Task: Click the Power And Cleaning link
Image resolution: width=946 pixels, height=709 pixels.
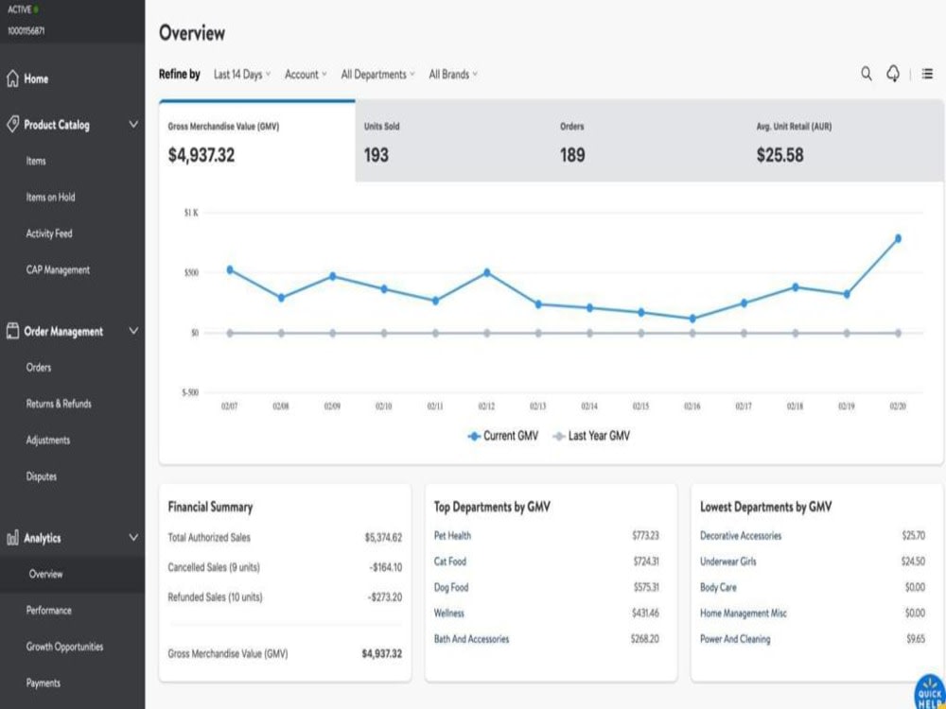Action: pos(735,639)
